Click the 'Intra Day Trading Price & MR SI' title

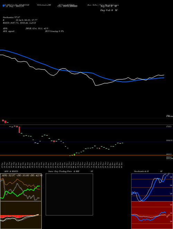point(71,171)
